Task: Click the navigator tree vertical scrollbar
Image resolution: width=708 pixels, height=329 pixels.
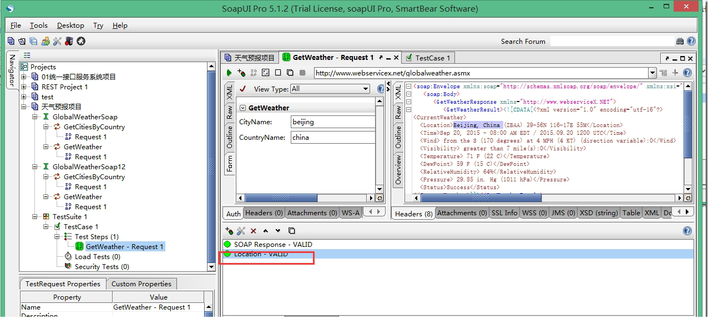Action: click(x=211, y=167)
